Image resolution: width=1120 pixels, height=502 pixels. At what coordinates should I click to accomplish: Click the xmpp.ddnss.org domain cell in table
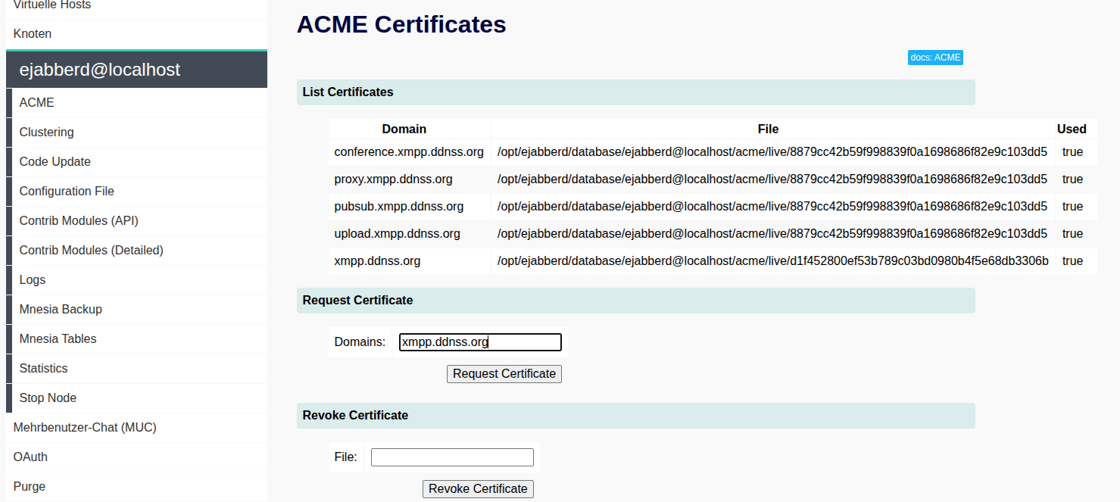pyautogui.click(x=409, y=261)
